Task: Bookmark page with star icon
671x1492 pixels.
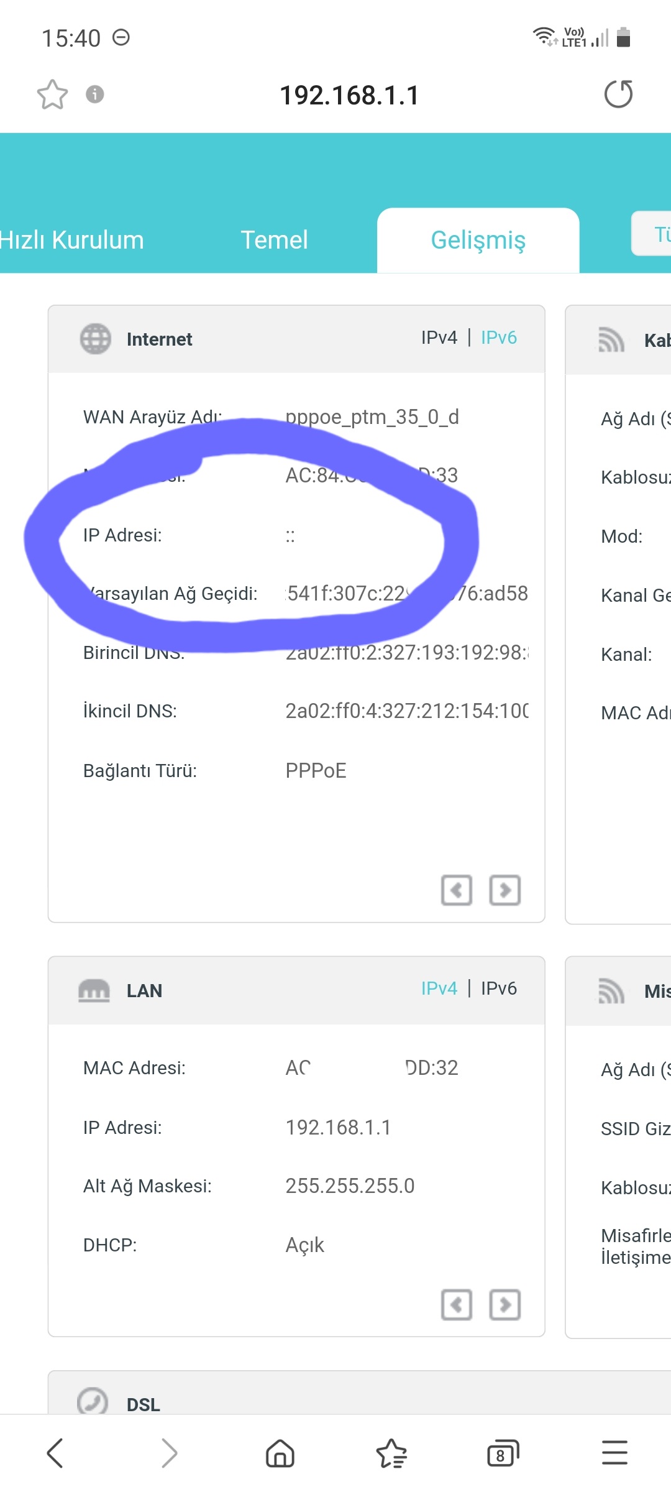Action: [x=52, y=94]
